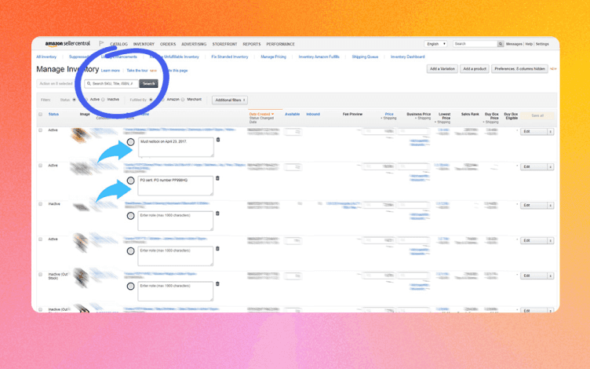Sort by the Available column header

point(292,114)
